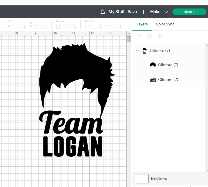Image resolution: width=208 pixels, height=187 pixels.
Task: Click the Width size input field
Action: [x=18, y=26]
